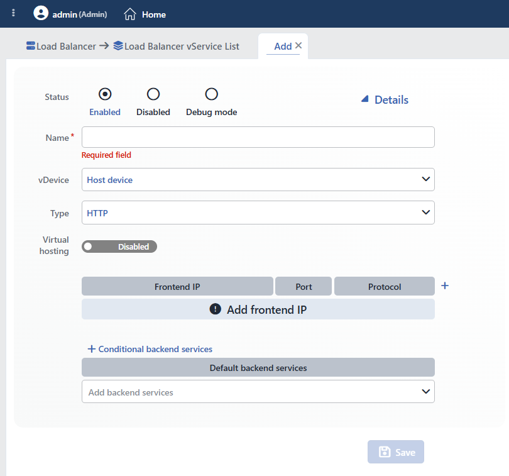Viewport: 509px width, 476px height.
Task: Click the Add frontend IP banner
Action: coord(258,309)
